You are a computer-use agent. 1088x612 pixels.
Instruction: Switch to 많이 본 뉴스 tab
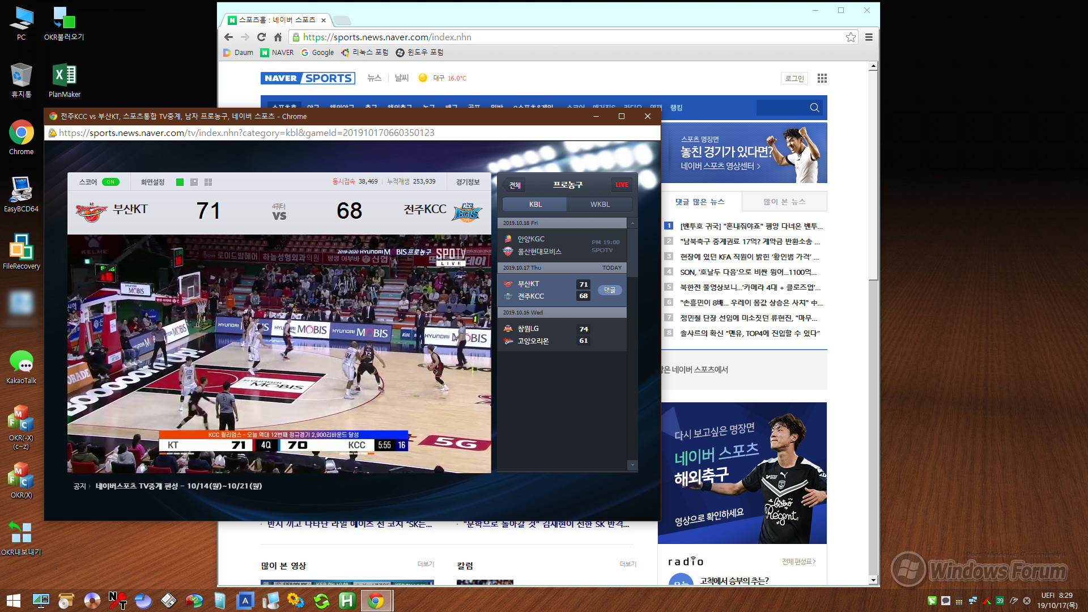(x=784, y=202)
